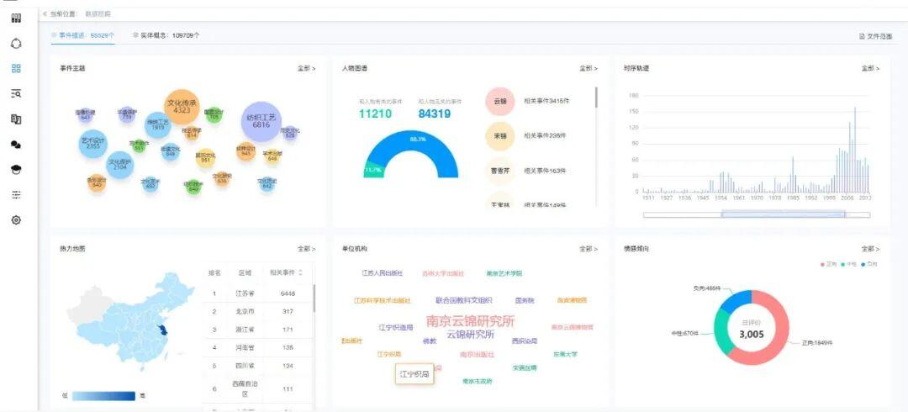Click 南京云锦研究所 in the word cloud
Viewport: 908px width, 412px height.
pyautogui.click(x=470, y=320)
